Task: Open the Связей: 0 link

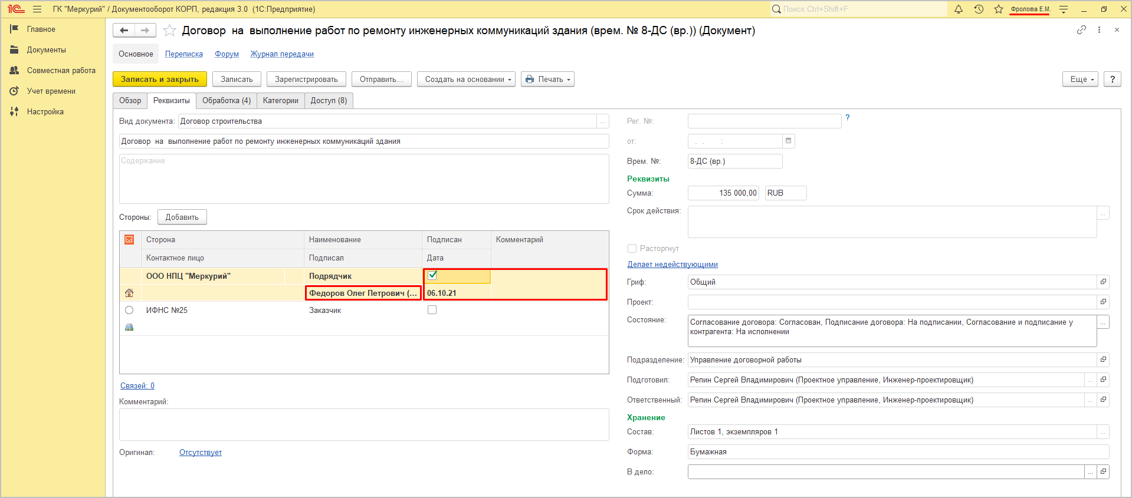Action: [x=137, y=386]
